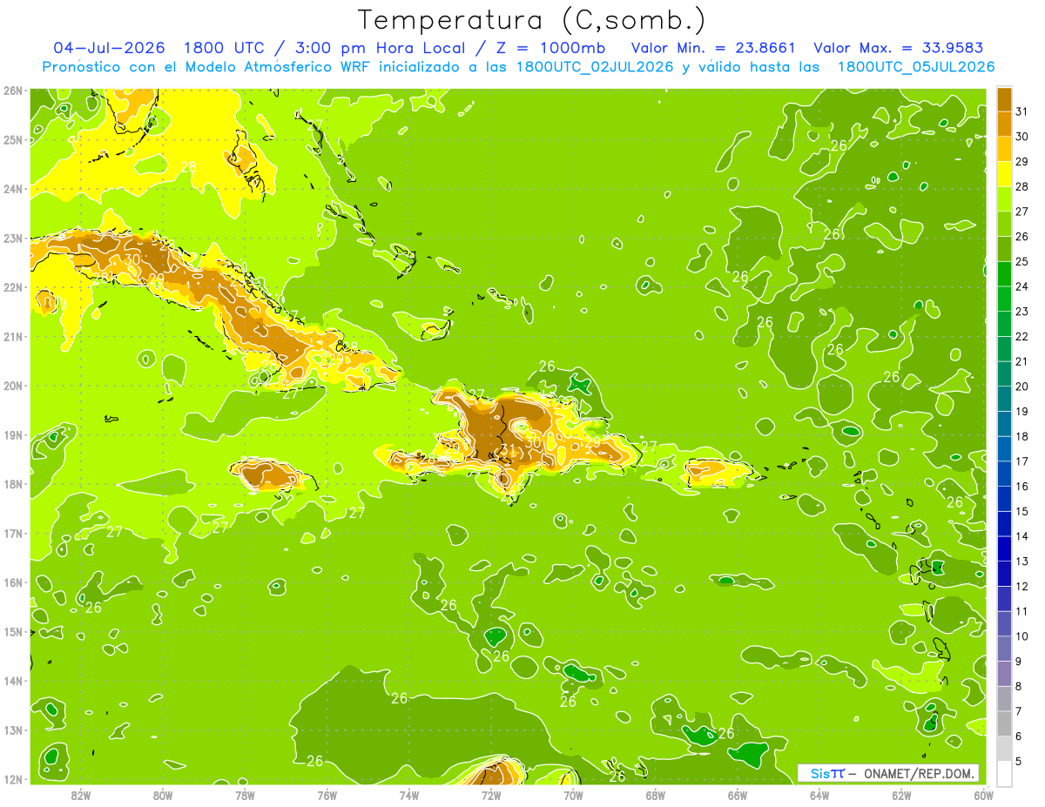The image size is (1045, 807).
Task: Select the legend swatch between 30 and 31
Action: tap(1004, 124)
